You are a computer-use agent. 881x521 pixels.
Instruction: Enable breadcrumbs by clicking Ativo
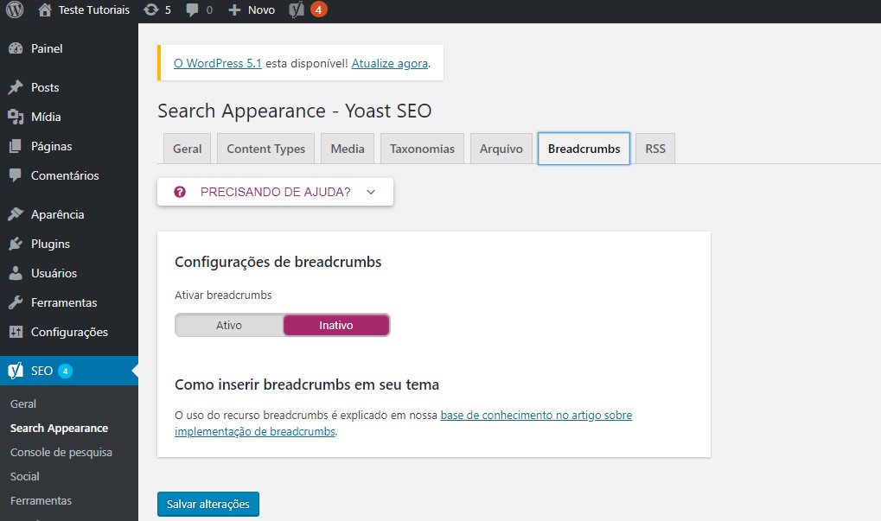click(228, 325)
